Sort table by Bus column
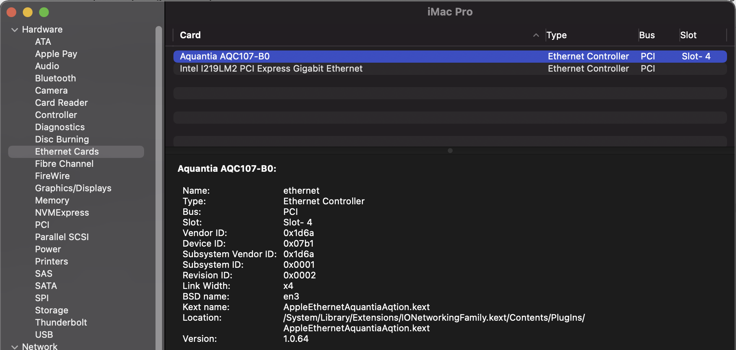 click(647, 35)
